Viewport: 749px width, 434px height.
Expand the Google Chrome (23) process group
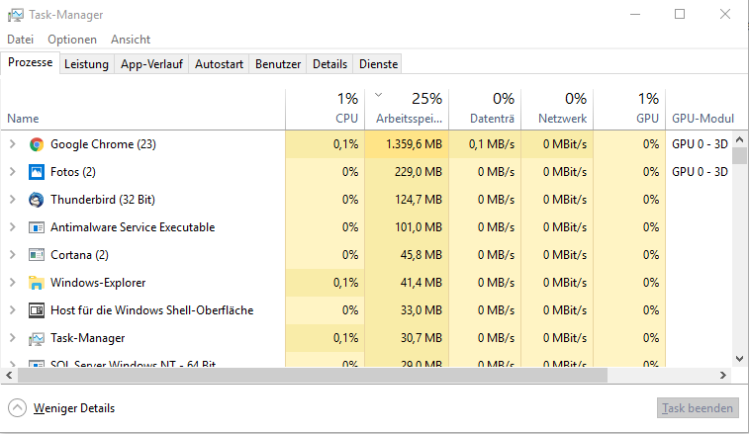13,144
